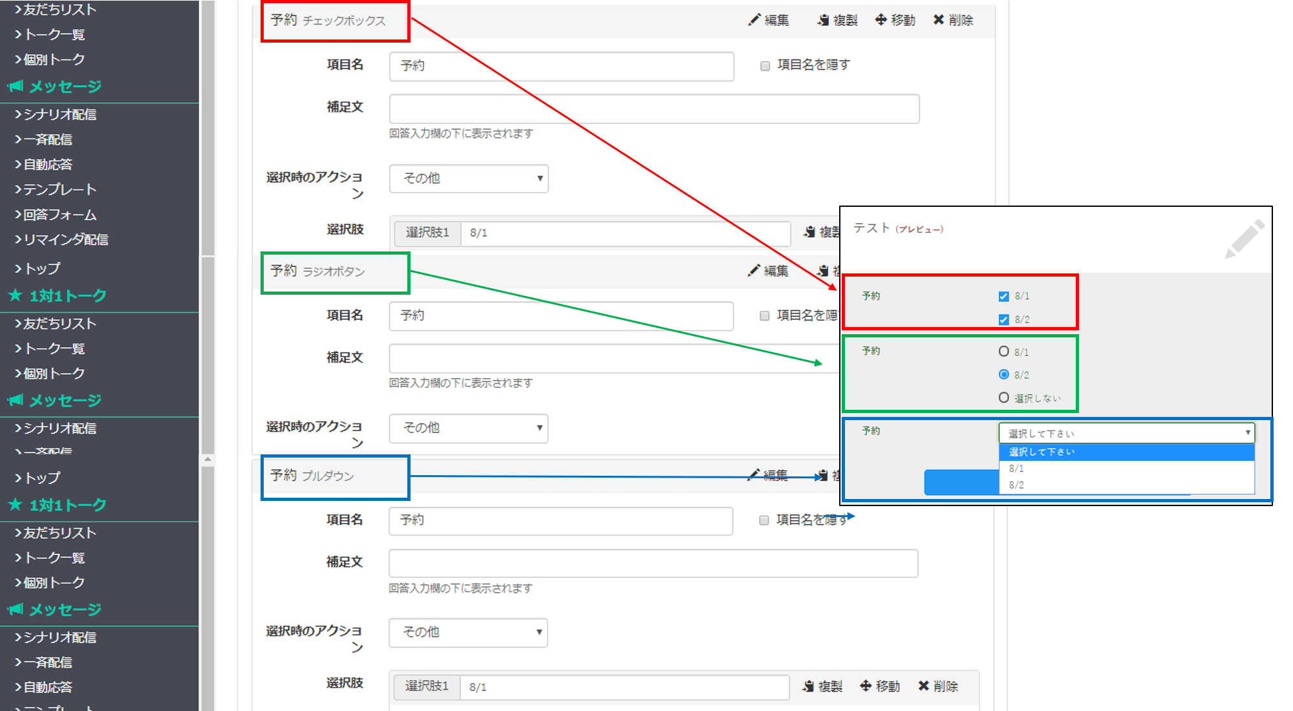Click 選択肢1 field in the プルダウン section
Viewport: 1293px width, 711px height.
click(625, 687)
